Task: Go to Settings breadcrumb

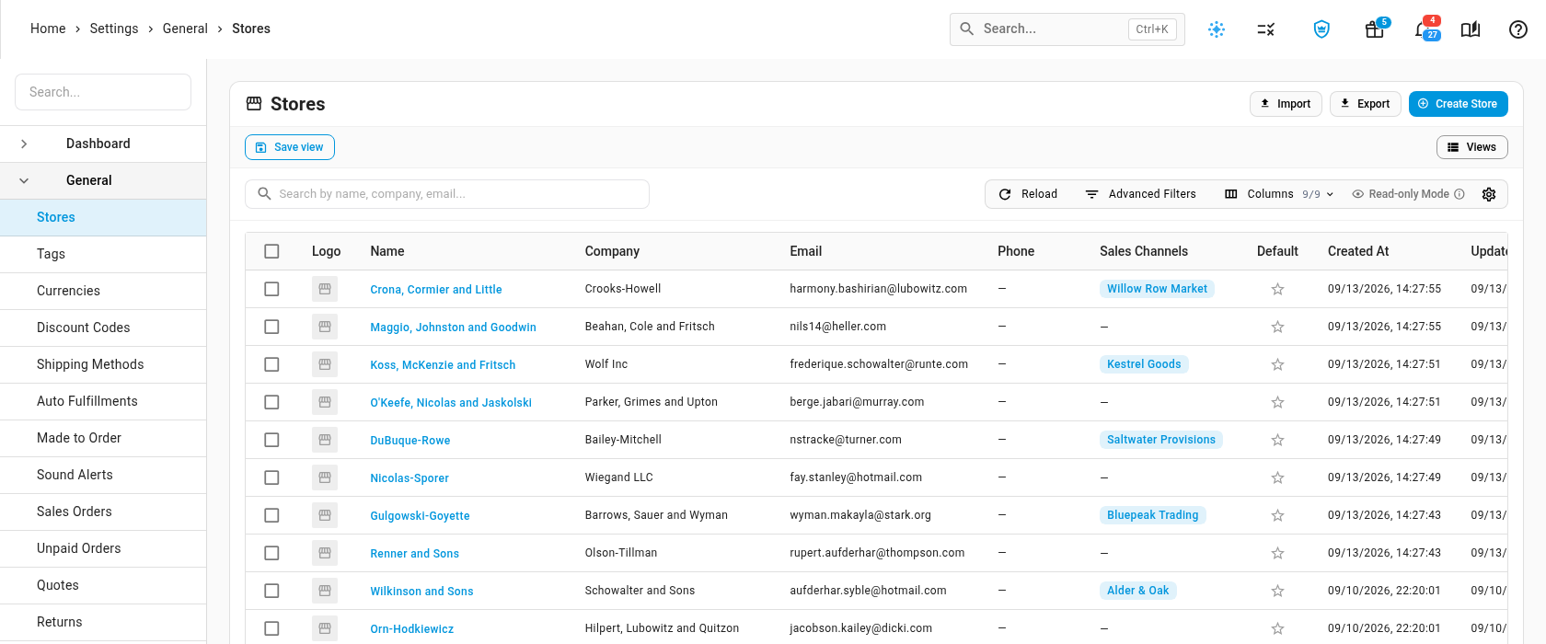Action: click(114, 29)
